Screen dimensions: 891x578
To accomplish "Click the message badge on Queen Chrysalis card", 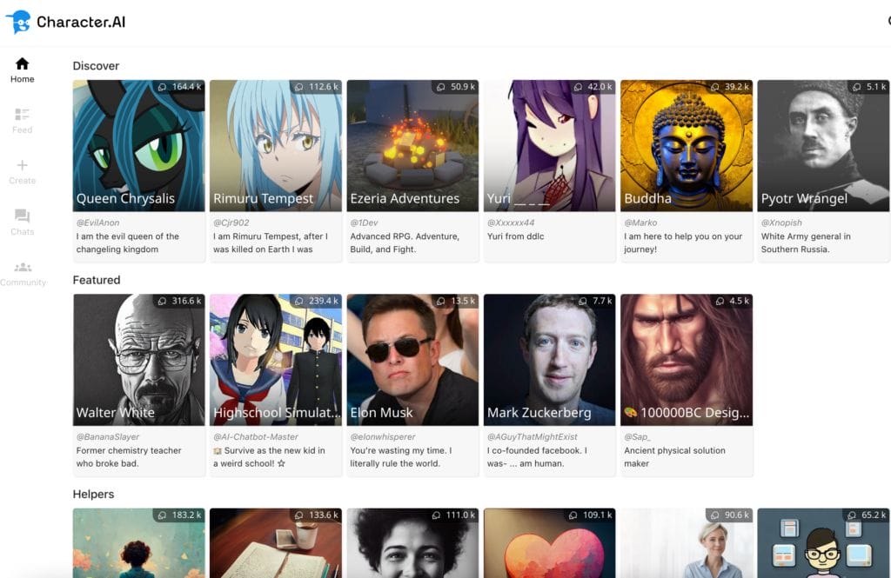I will [183, 86].
